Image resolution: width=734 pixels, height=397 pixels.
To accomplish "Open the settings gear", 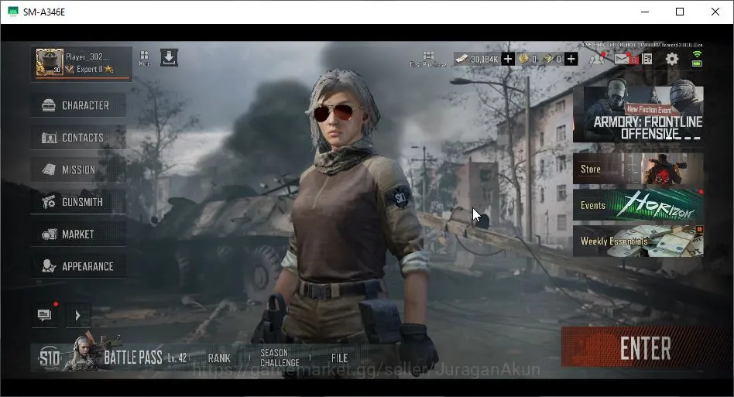I will pos(672,59).
